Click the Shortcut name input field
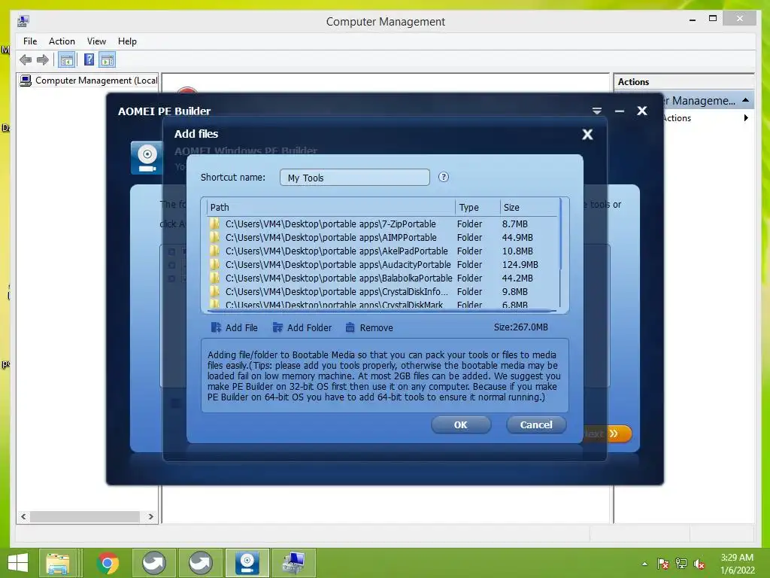Viewport: 770px width, 578px height. click(355, 178)
